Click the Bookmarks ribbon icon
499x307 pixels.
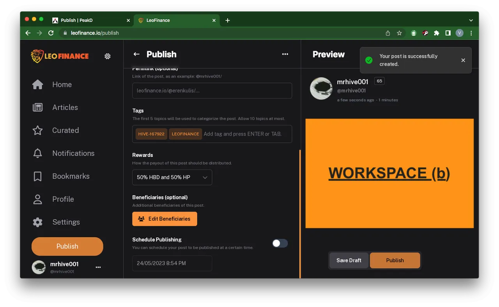[x=38, y=176]
